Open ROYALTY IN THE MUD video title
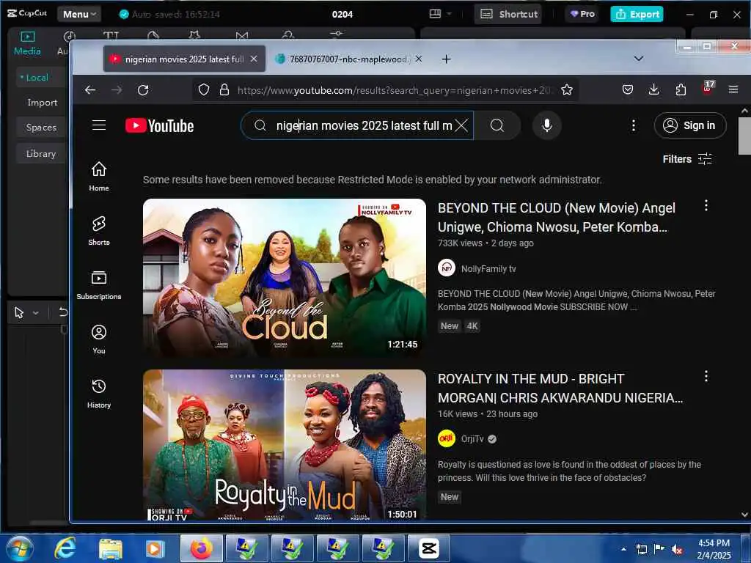The width and height of the screenshot is (751, 563). [560, 389]
